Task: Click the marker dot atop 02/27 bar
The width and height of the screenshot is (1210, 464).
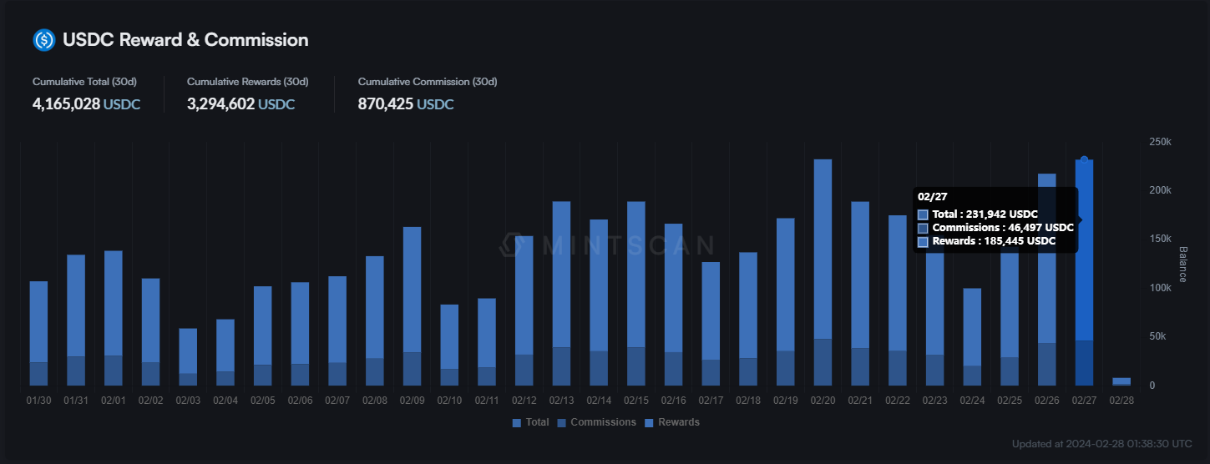Action: pos(1084,159)
